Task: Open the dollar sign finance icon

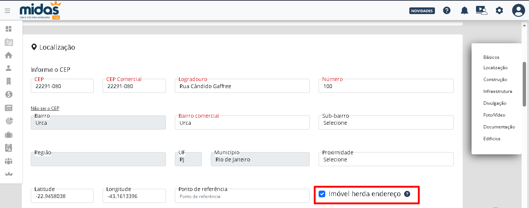Action: [x=9, y=94]
